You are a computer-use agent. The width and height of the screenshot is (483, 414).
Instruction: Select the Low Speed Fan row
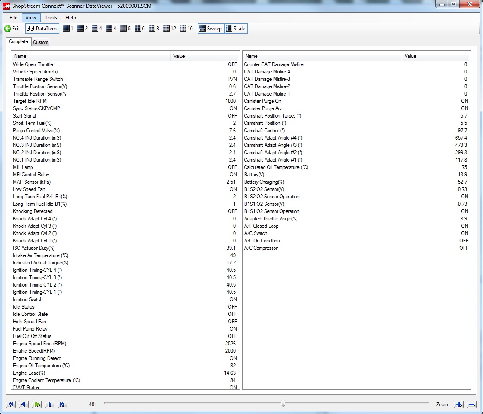[x=125, y=189]
